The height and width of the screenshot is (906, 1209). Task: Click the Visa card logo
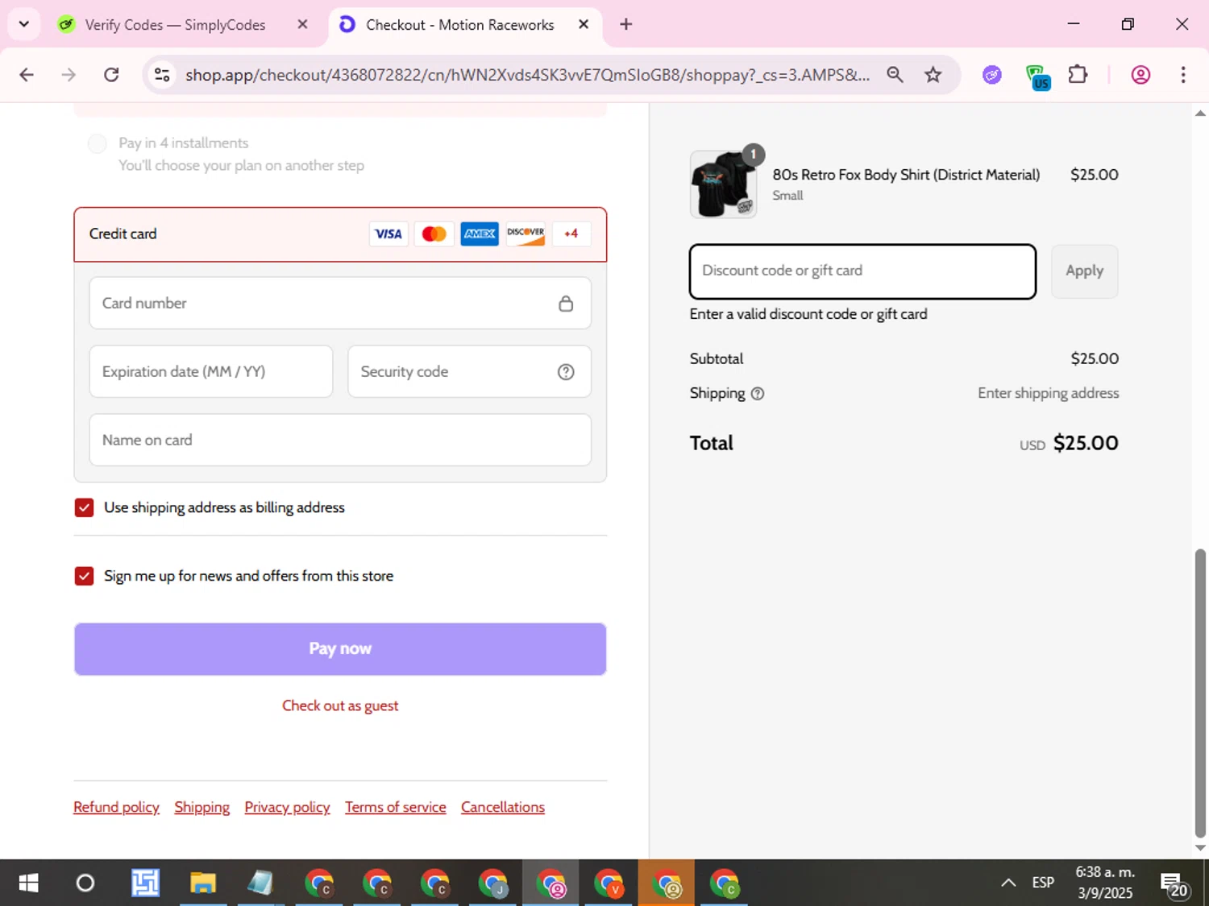tap(388, 234)
